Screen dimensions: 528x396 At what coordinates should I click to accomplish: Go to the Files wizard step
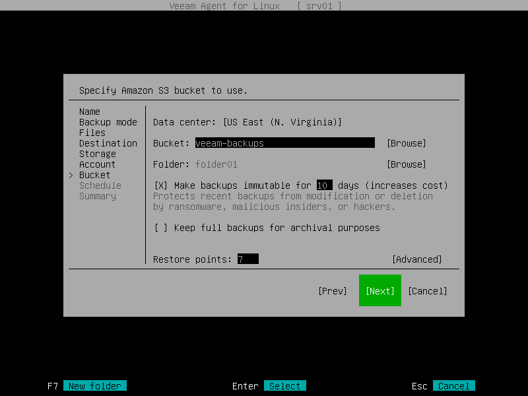(92, 133)
